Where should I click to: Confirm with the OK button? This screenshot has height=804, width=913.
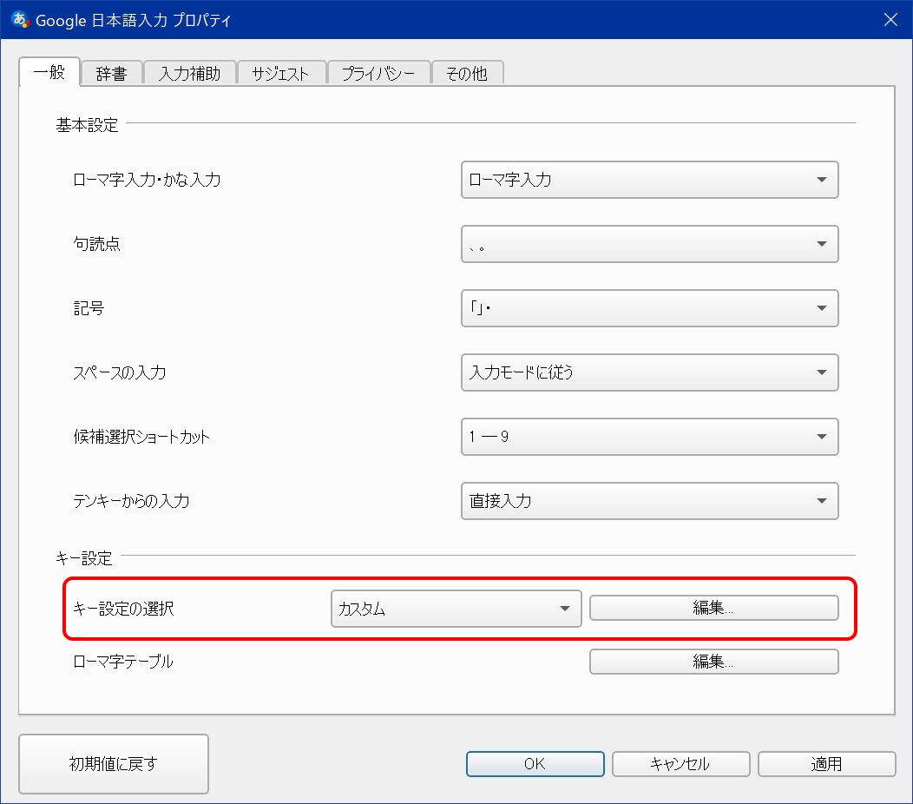(x=535, y=764)
